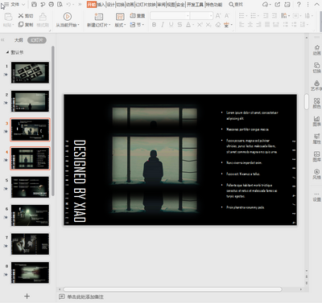Click the Format Painter brush icon
Viewport: 322px width, 303px height.
click(x=43, y=16)
